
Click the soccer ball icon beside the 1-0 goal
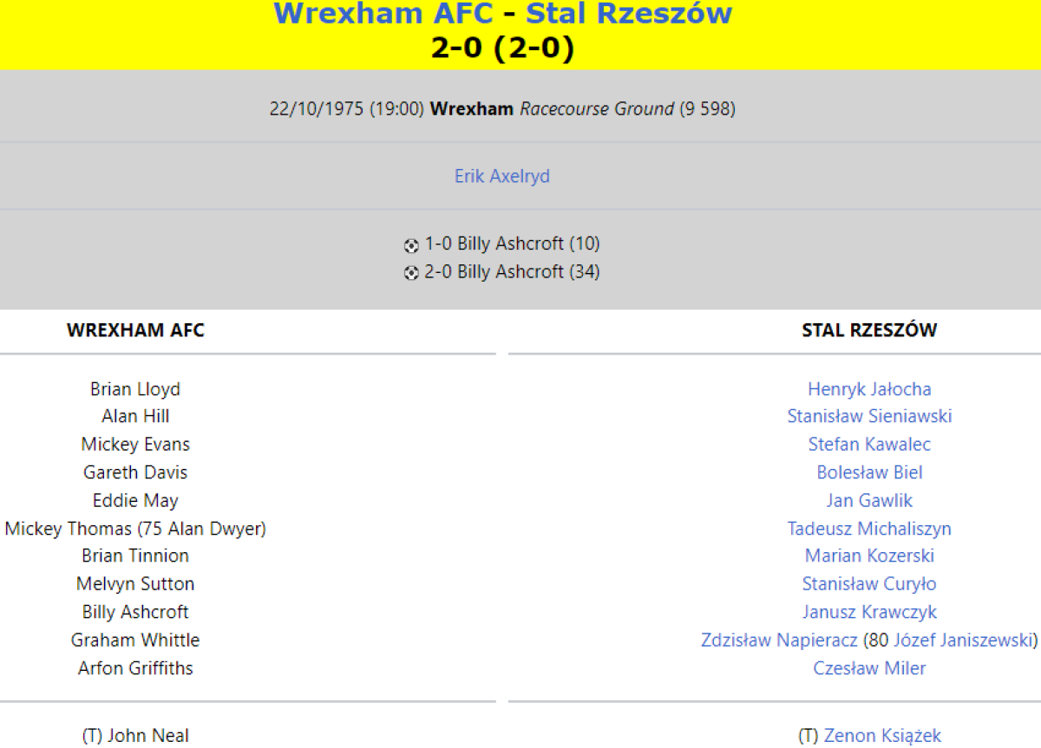tap(411, 245)
